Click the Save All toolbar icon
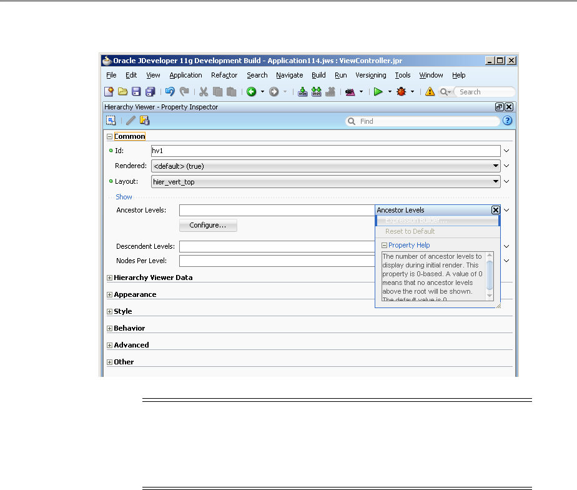Screen dimensions: 577x490 [x=150, y=92]
